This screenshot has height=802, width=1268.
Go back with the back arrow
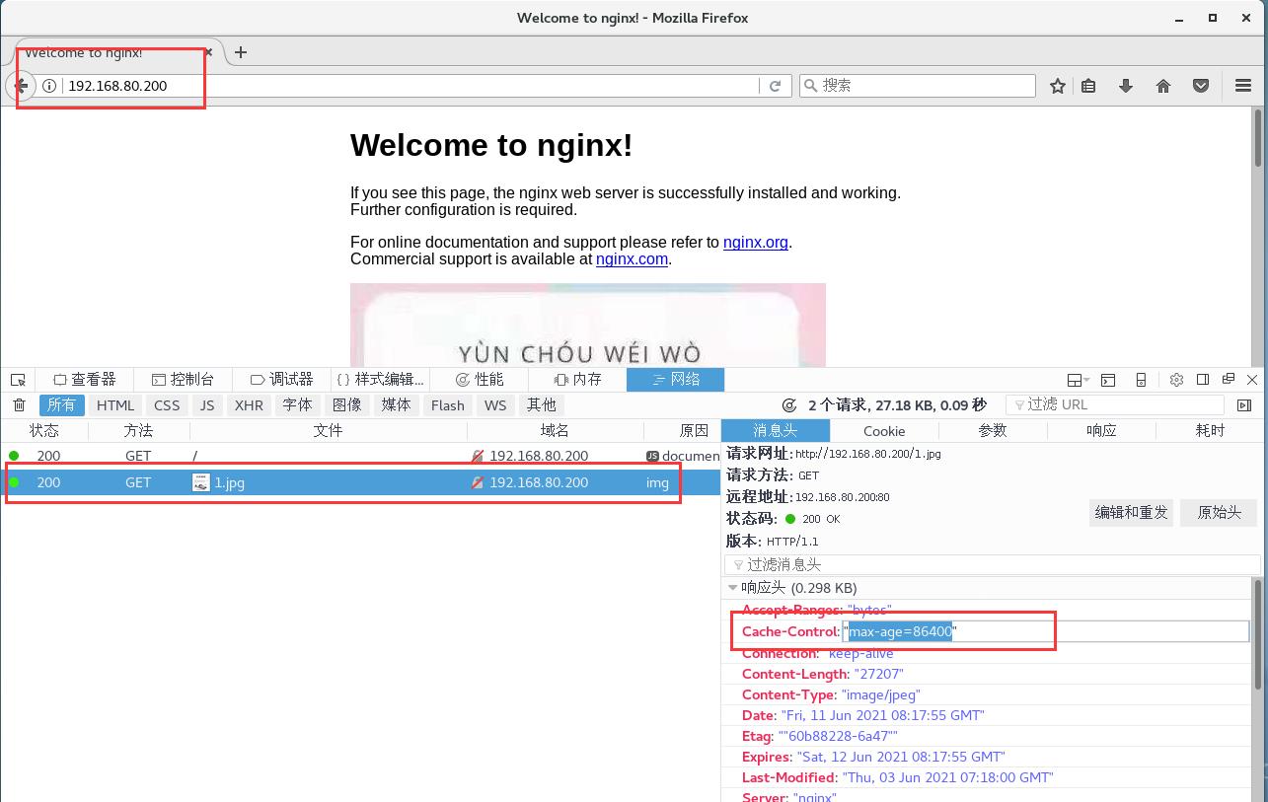pyautogui.click(x=21, y=86)
